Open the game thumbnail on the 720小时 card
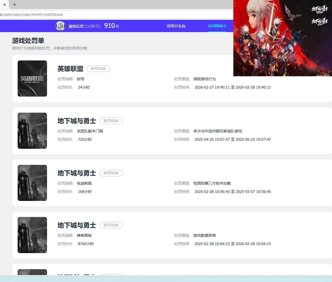Viewport: 332px width, 282px height. coord(32,131)
